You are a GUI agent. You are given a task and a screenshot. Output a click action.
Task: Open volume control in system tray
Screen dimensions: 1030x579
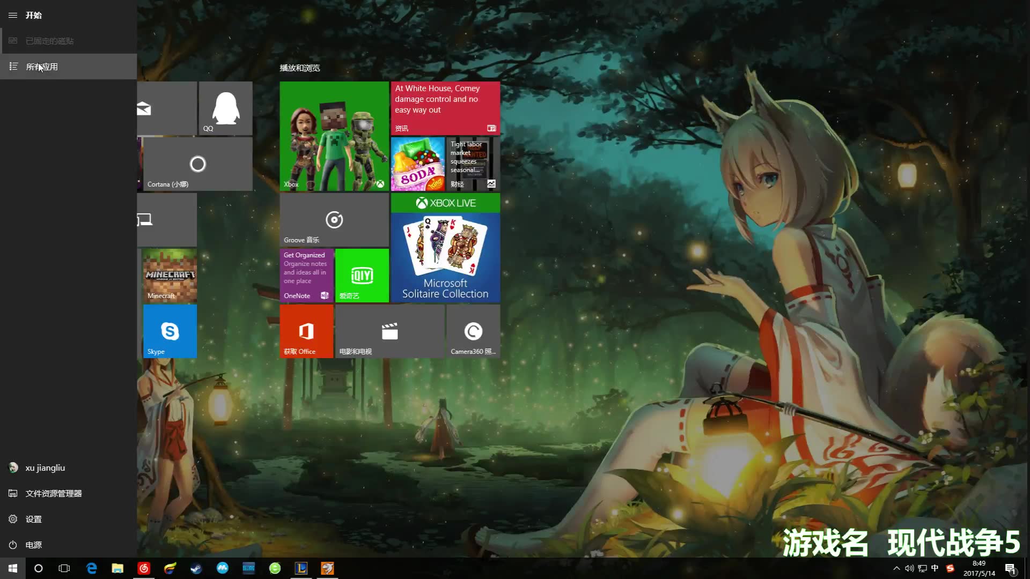909,568
